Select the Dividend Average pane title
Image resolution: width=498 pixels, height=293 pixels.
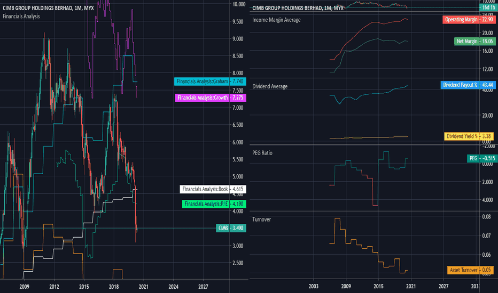(x=270, y=86)
